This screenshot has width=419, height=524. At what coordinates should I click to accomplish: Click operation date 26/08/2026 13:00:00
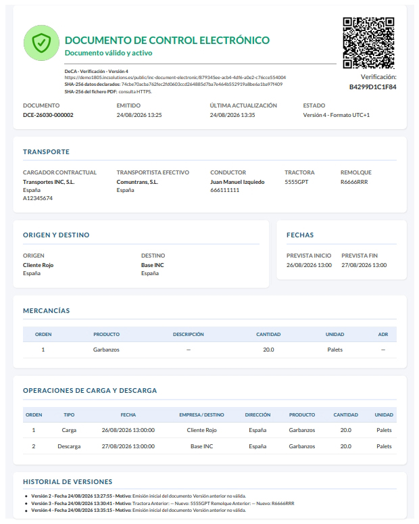tap(128, 430)
